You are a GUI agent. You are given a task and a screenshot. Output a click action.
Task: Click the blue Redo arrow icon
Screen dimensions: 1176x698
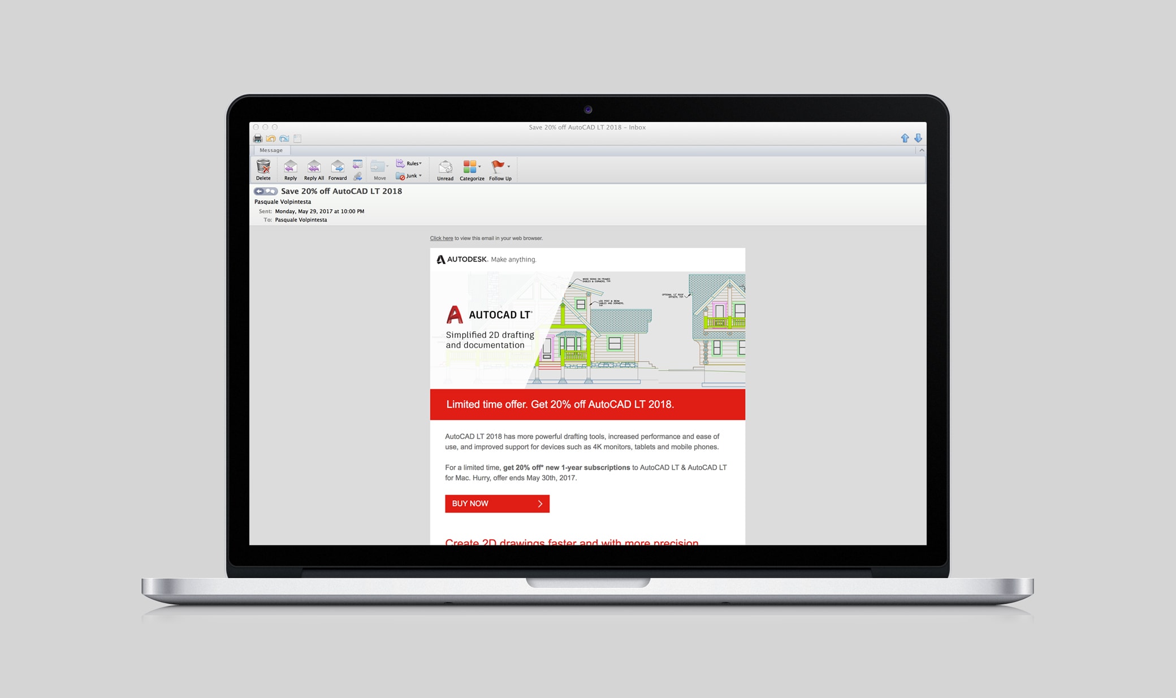coord(284,138)
